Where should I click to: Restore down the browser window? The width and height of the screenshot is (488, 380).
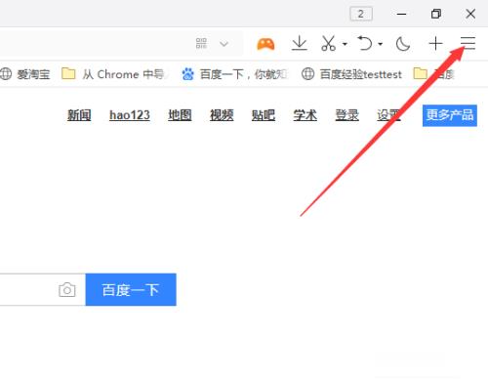point(436,14)
